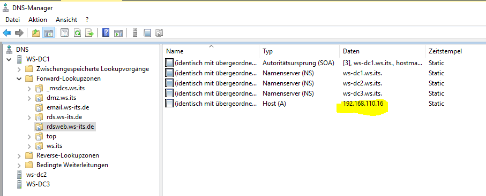
Task: Refresh the view with green arrow icon
Action: pyautogui.click(x=77, y=33)
